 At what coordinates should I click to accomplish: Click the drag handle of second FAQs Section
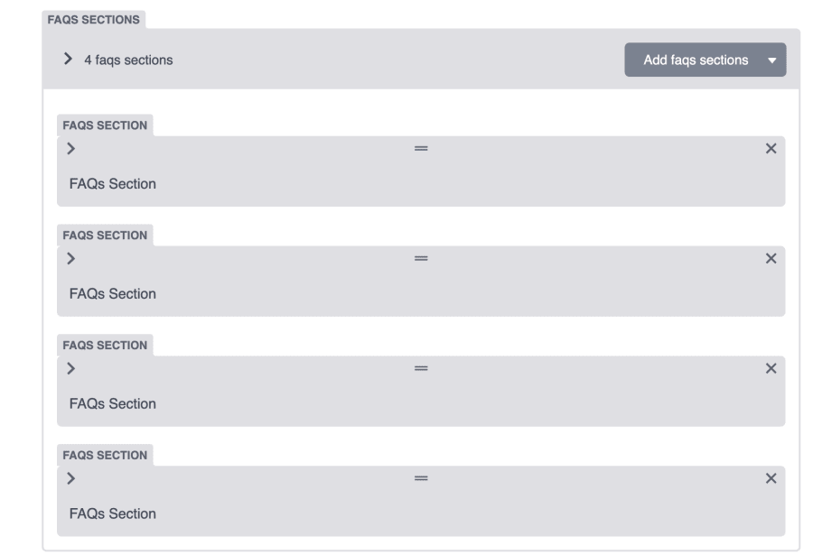[x=421, y=259]
